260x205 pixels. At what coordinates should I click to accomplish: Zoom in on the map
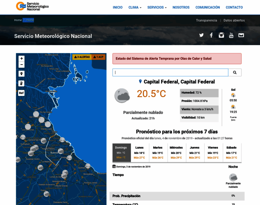pos(22,58)
